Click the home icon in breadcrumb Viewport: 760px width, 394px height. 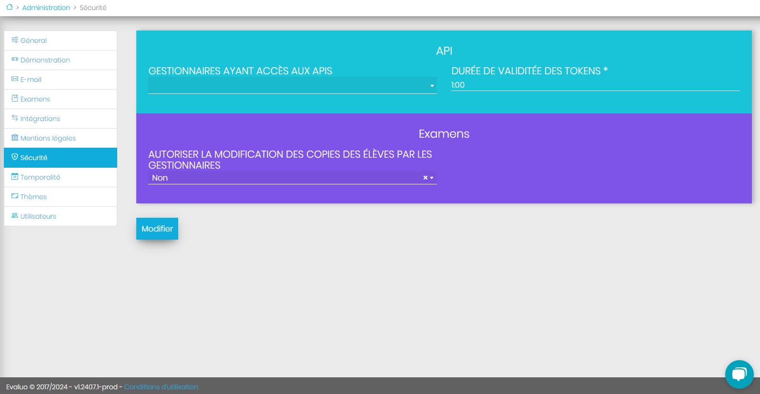9,7
